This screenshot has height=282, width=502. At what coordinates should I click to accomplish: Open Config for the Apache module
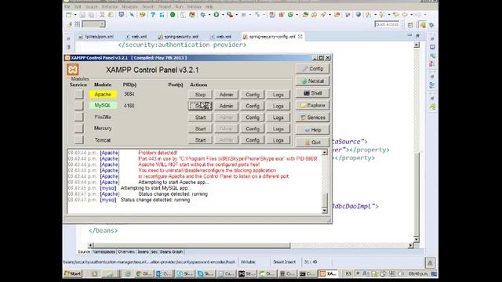pyautogui.click(x=253, y=95)
